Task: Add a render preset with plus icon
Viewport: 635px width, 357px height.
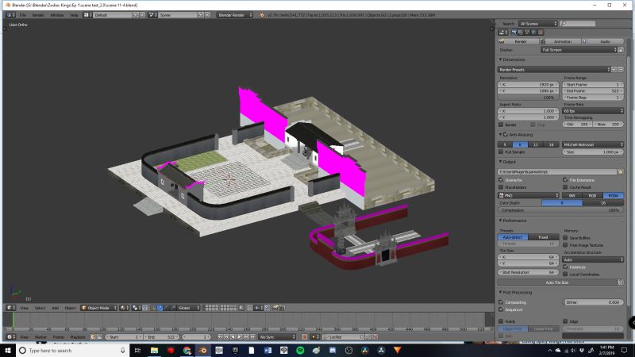Action: [x=614, y=70]
